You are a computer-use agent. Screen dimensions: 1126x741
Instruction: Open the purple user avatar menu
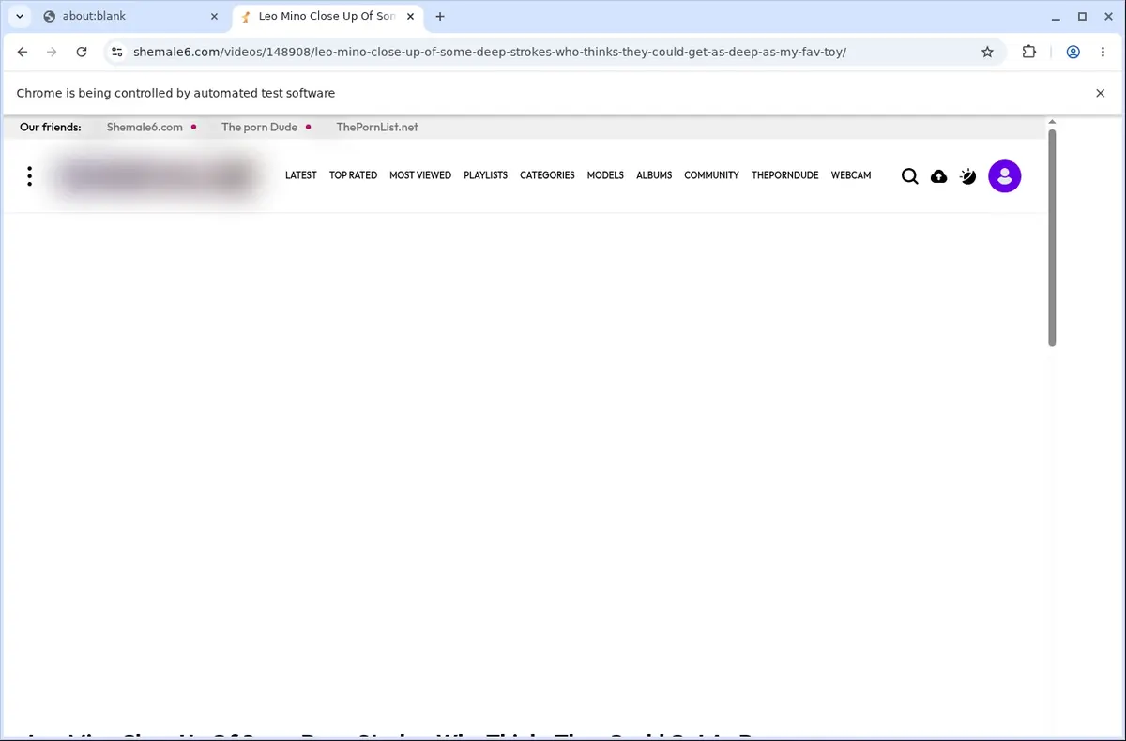(x=1005, y=176)
